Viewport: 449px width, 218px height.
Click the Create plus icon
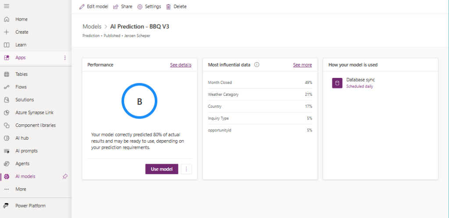[7, 32]
